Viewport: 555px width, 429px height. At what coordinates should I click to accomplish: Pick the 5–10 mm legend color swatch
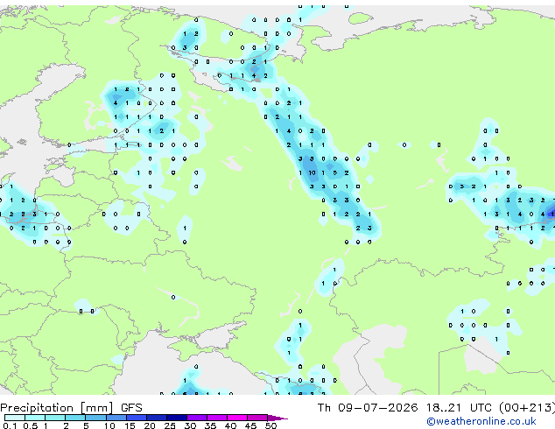[96, 418]
